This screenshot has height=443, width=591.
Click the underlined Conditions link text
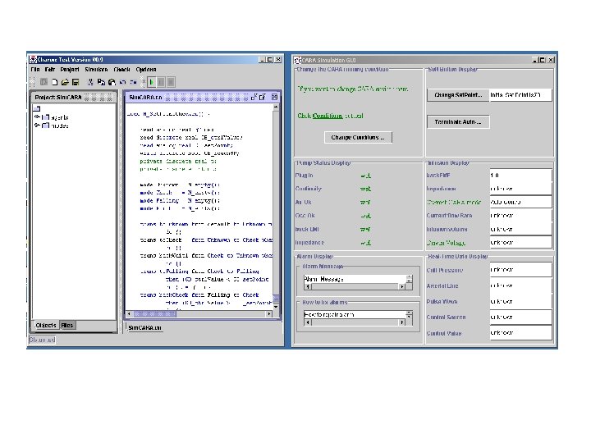point(328,116)
